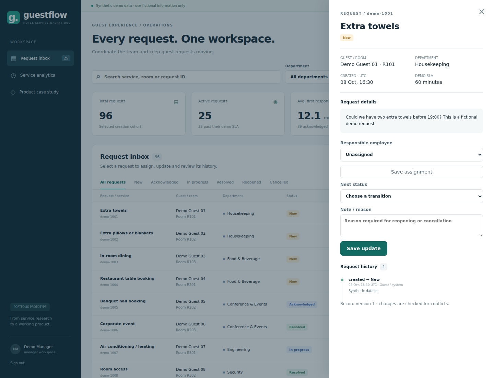Screen dimensions: 494x378
Task: Switch to the Reopened tab
Action: pyautogui.click(x=252, y=182)
